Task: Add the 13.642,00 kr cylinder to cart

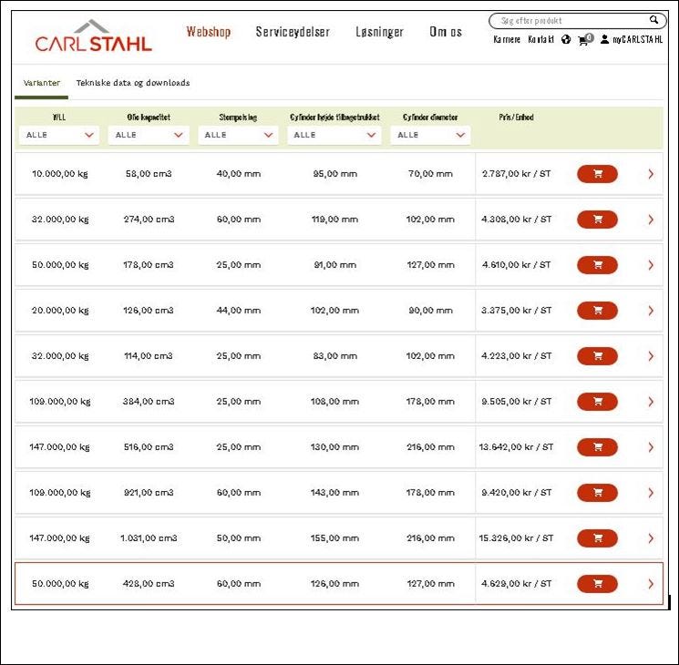Action: 597,447
